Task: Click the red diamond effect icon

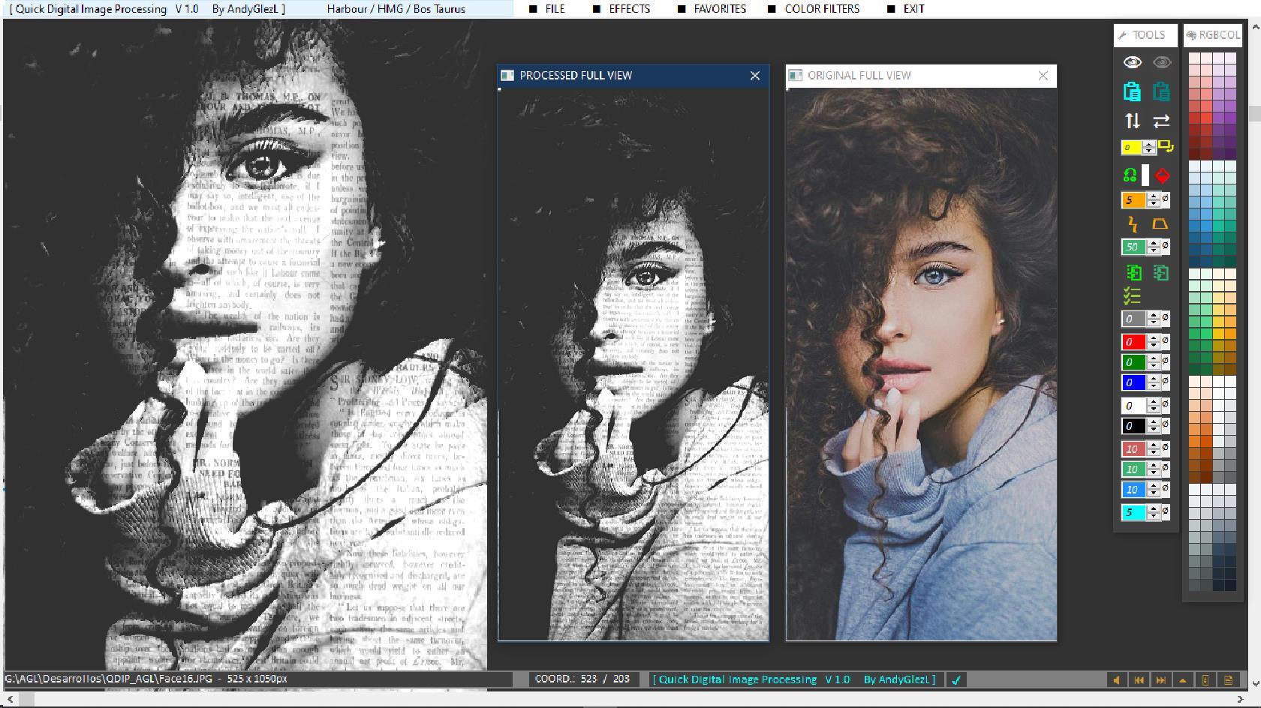Action: tap(1163, 175)
